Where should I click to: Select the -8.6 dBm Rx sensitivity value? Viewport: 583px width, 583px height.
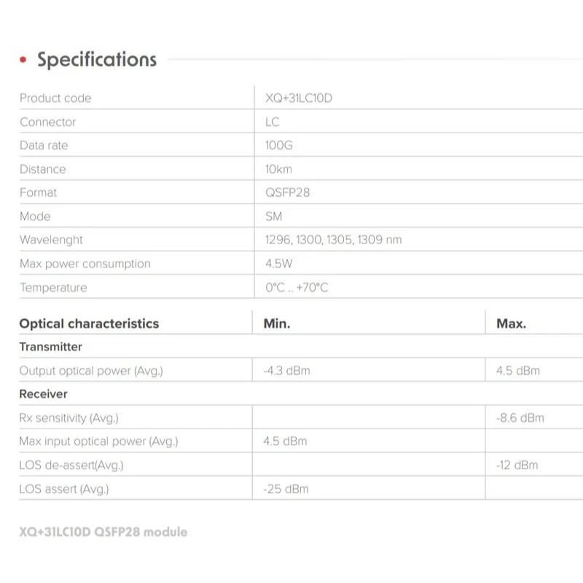[520, 418]
